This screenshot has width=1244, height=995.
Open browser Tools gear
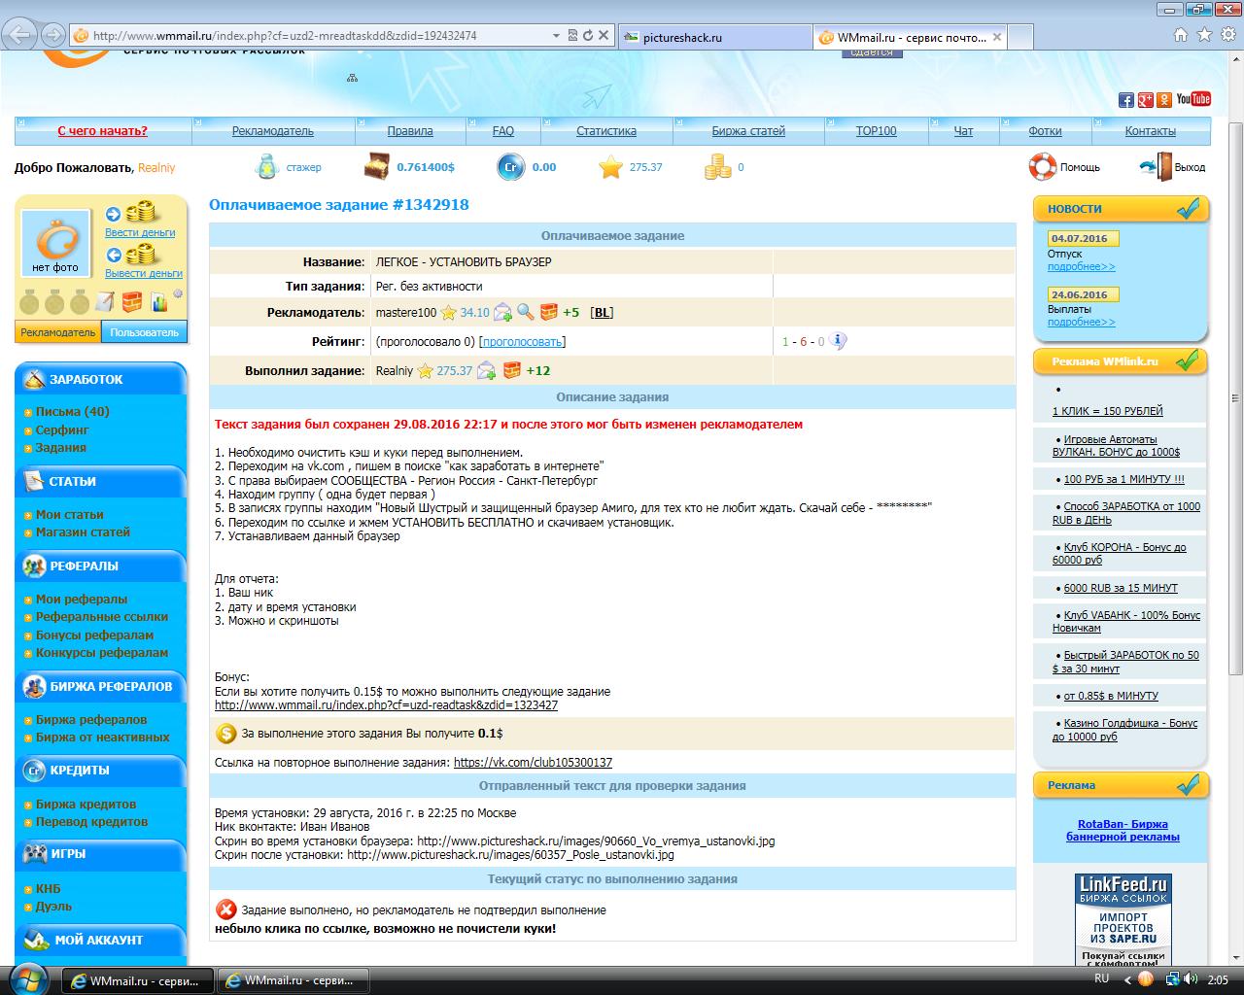pyautogui.click(x=1227, y=35)
